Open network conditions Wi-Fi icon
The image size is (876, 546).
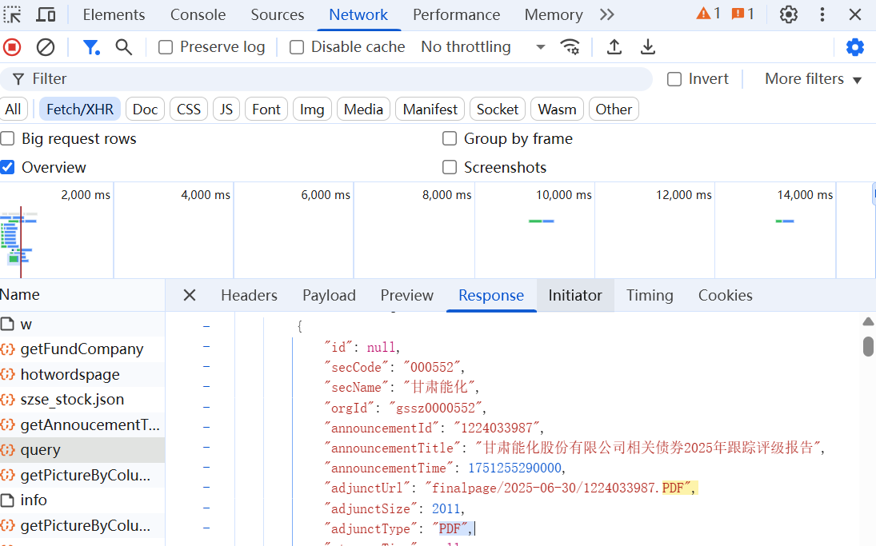click(x=570, y=47)
